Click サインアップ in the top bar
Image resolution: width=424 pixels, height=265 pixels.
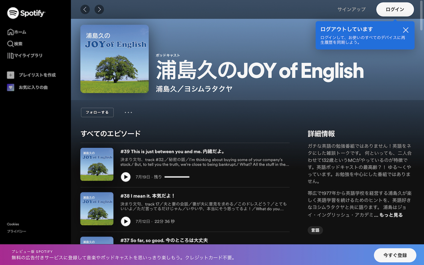351,9
